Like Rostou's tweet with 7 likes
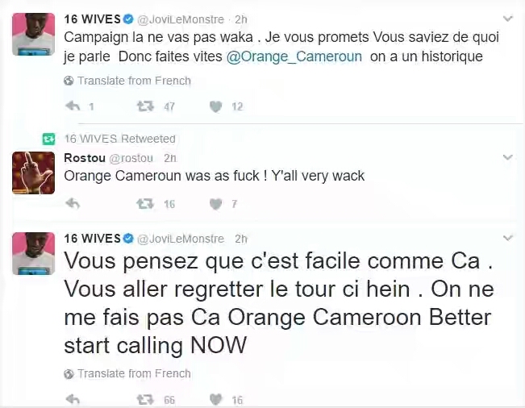 215,204
